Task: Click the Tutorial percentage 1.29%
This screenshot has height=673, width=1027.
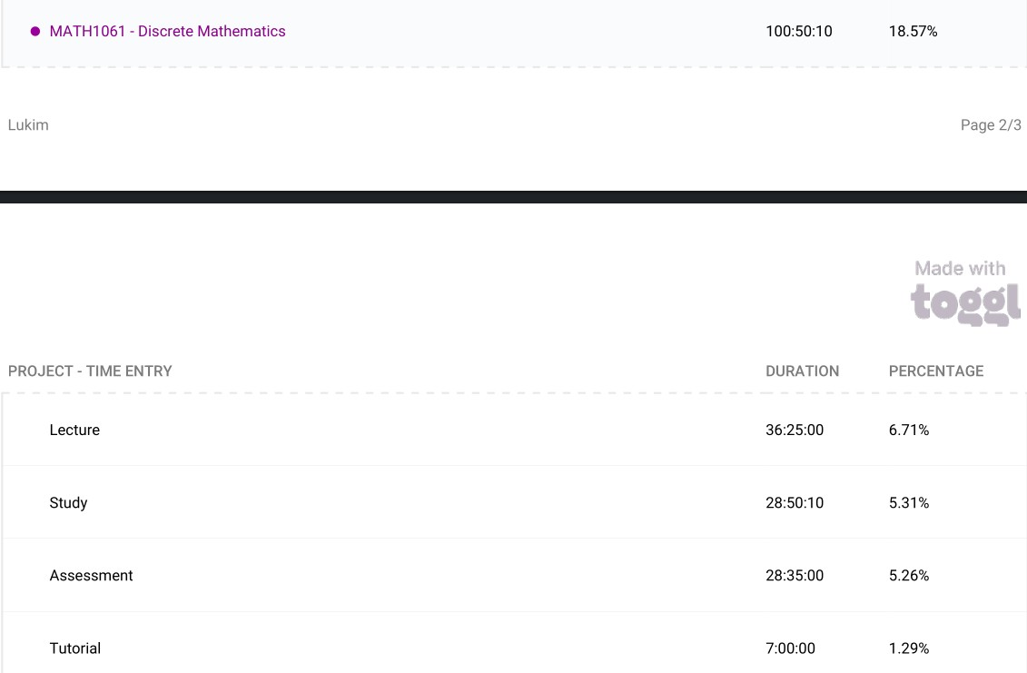Action: coord(909,648)
